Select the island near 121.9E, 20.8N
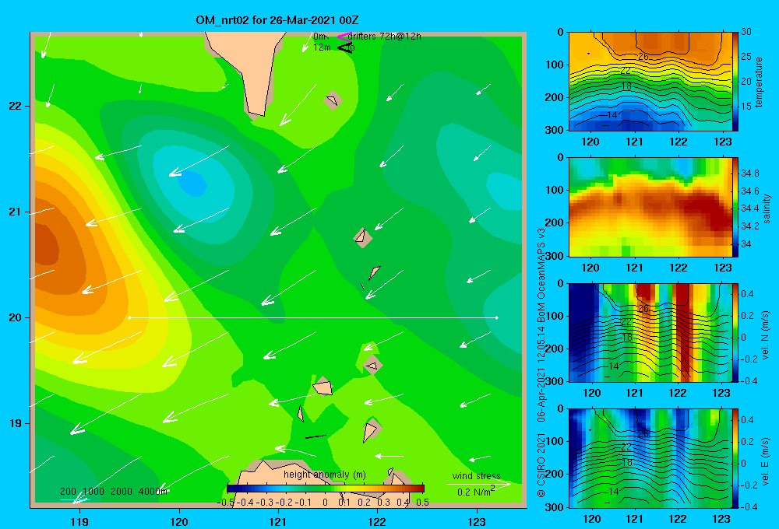 (x=363, y=237)
